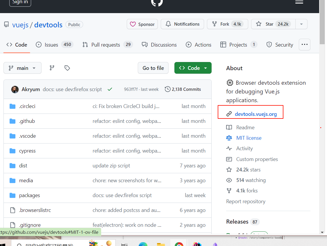327x246 pixels.
Task: Open the .browserslistrc file
Action: point(35,210)
